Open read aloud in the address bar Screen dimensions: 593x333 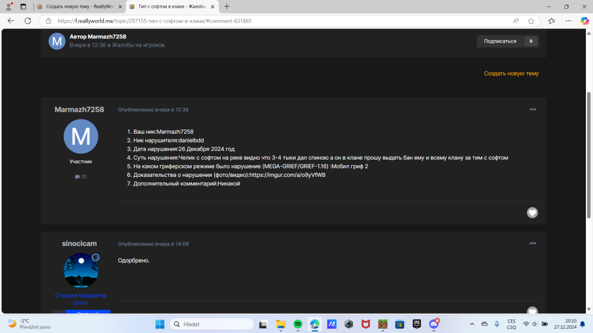pyautogui.click(x=516, y=21)
